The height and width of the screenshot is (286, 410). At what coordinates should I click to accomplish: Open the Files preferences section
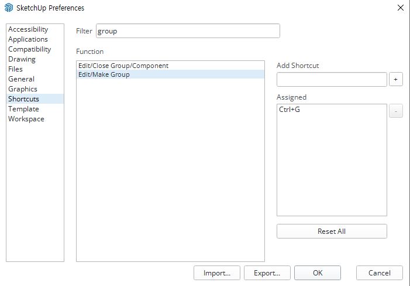(35, 69)
